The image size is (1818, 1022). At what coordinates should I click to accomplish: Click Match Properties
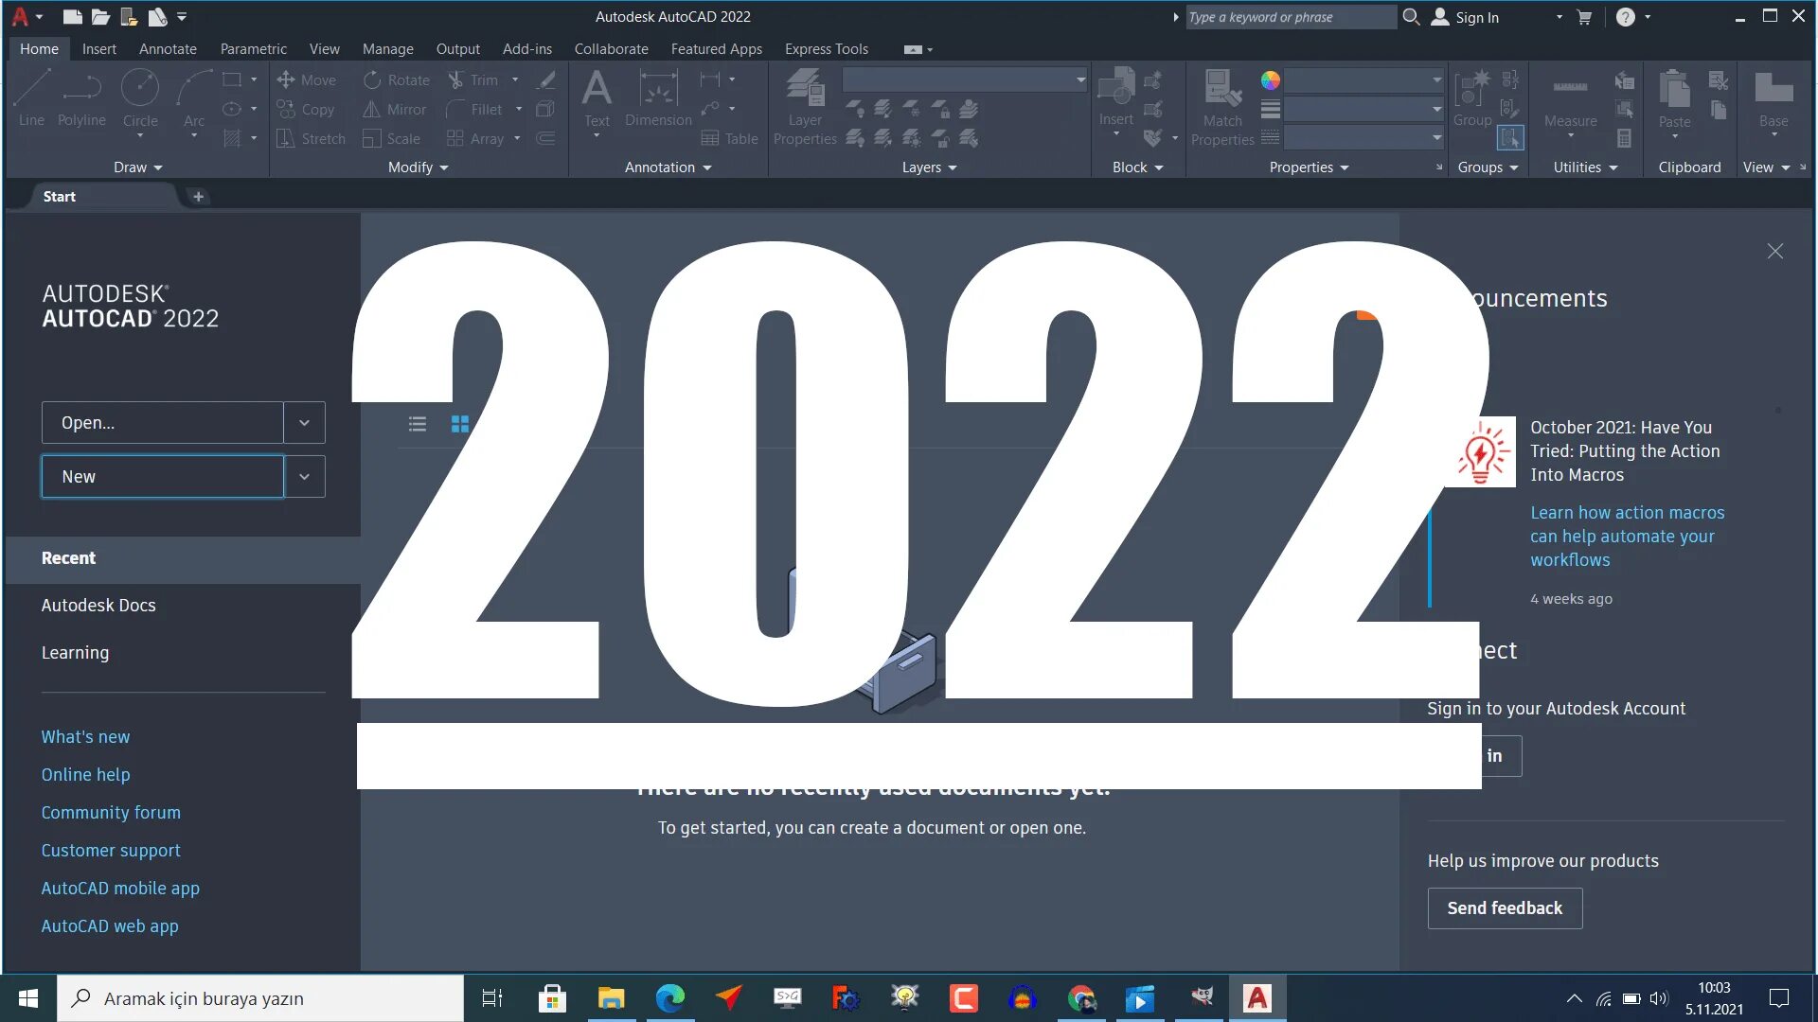1222,107
